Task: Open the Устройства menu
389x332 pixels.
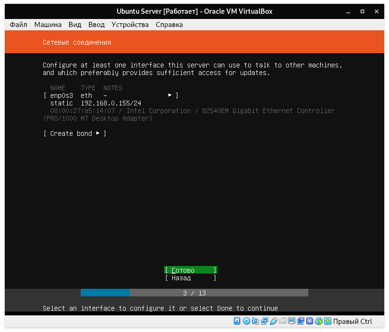Action: click(x=130, y=25)
